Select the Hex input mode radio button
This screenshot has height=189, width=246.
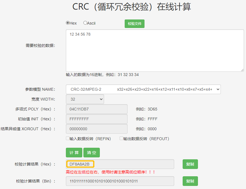pyautogui.click(x=68, y=23)
